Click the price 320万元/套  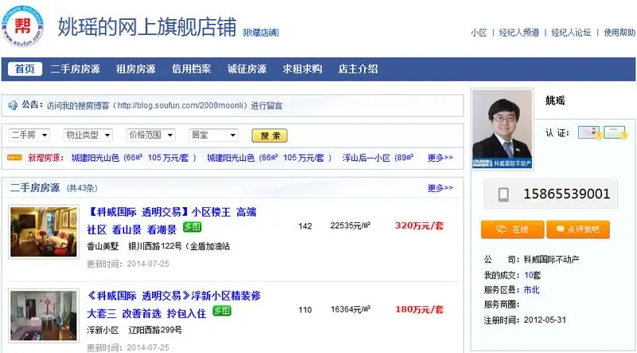[420, 226]
